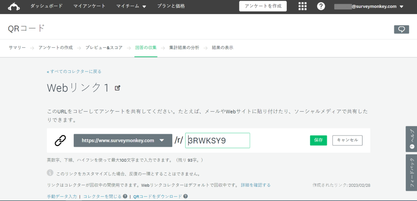
Task: Click すべてのコレクターに戻る link
Action: click(74, 71)
